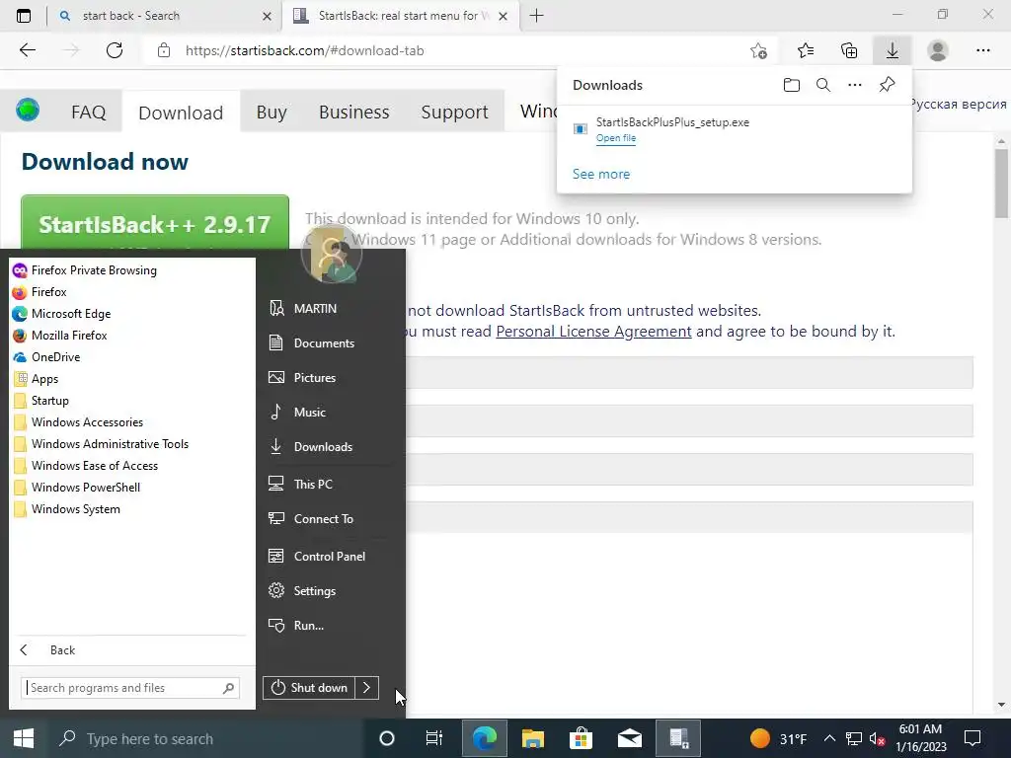Open the Favorites list icon
Viewport: 1011px width, 758px height.
coord(806,50)
